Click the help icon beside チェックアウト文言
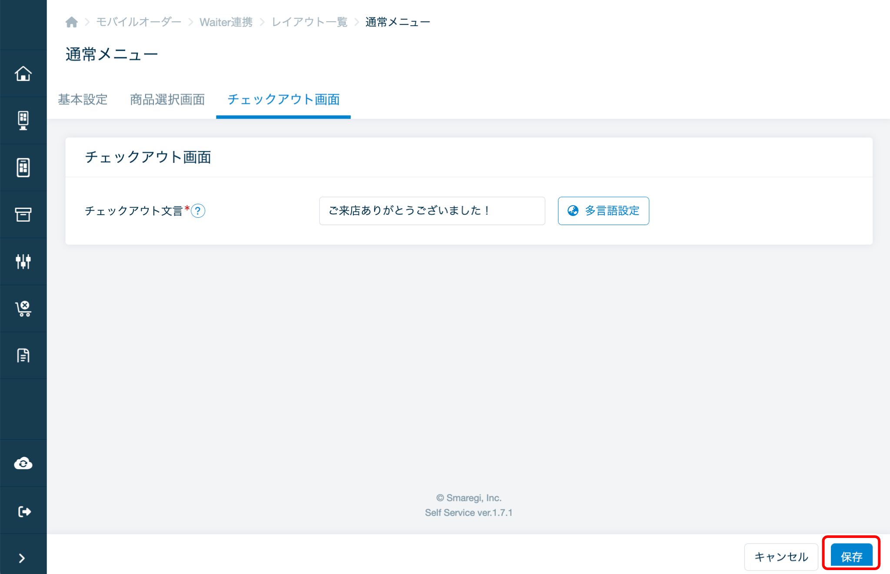 (x=198, y=211)
